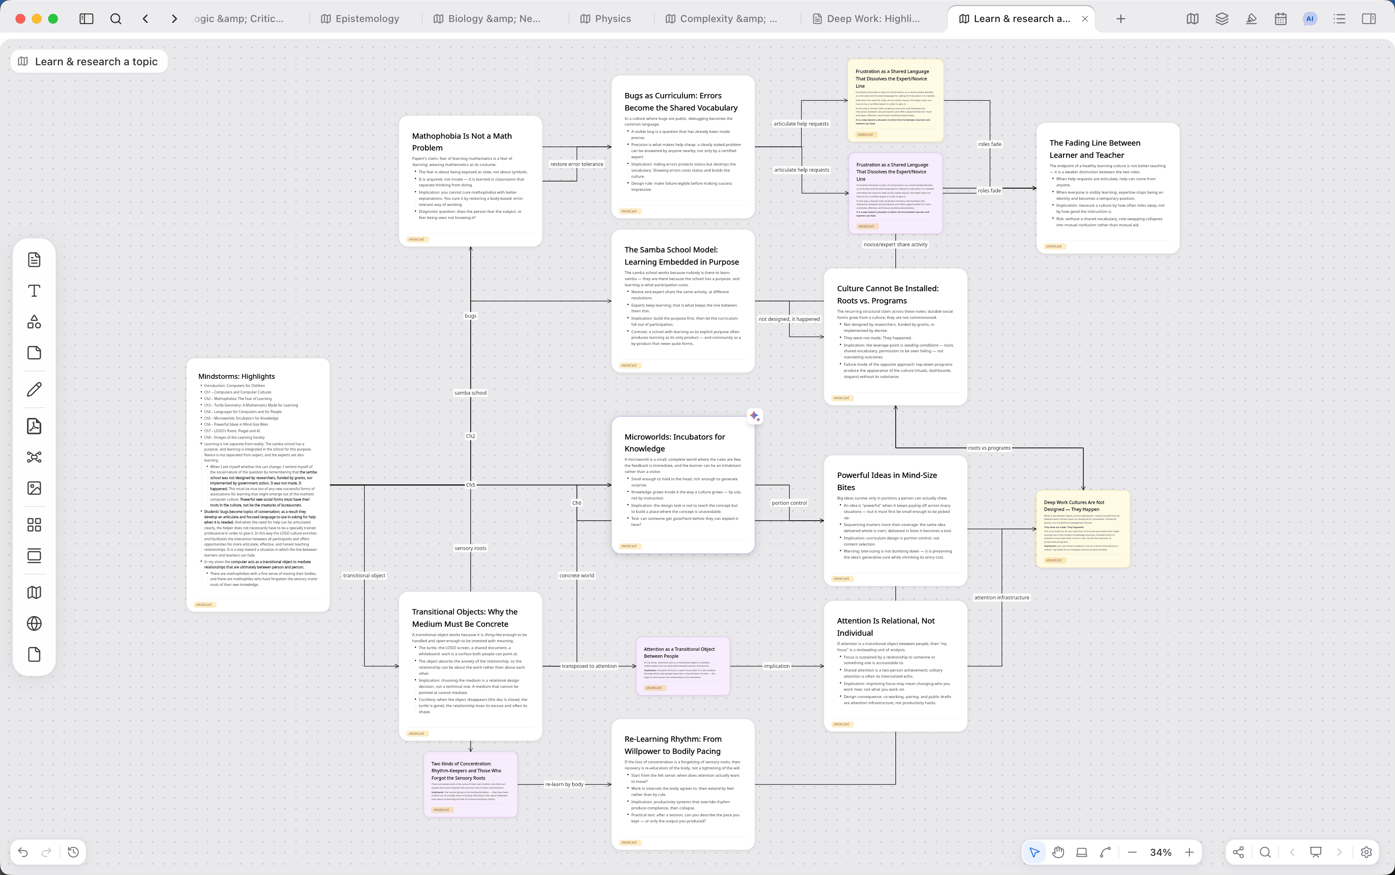This screenshot has width=1395, height=875.
Task: Activate the hand pan tool
Action: pyautogui.click(x=1058, y=852)
